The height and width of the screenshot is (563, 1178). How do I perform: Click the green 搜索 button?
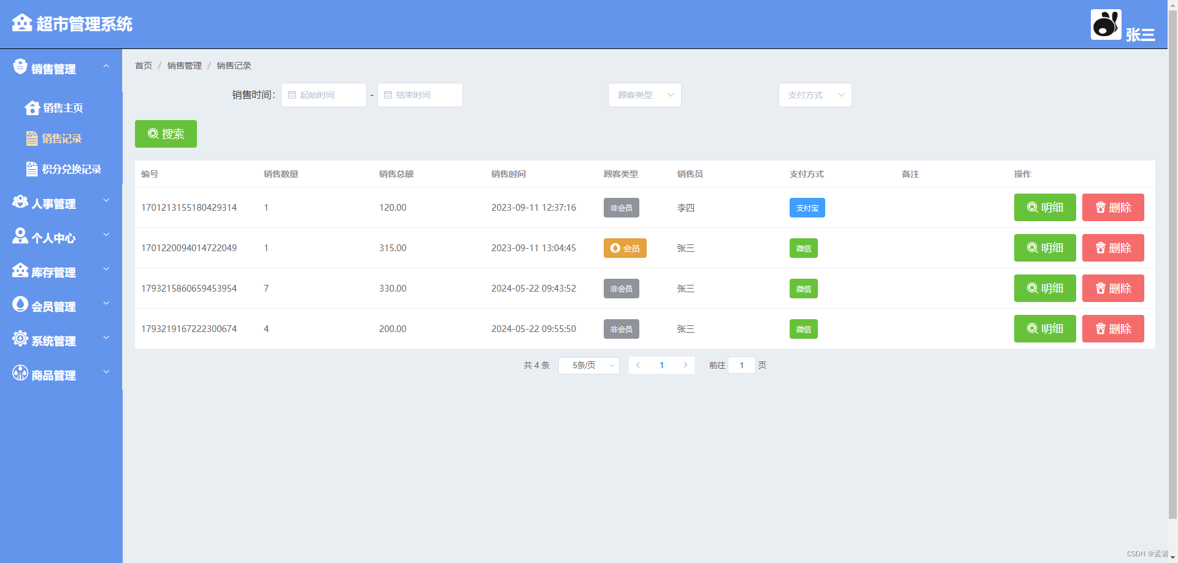click(166, 134)
